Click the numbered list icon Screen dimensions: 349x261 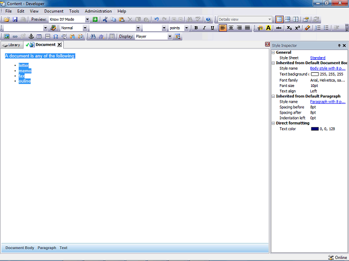pyautogui.click(x=318, y=28)
